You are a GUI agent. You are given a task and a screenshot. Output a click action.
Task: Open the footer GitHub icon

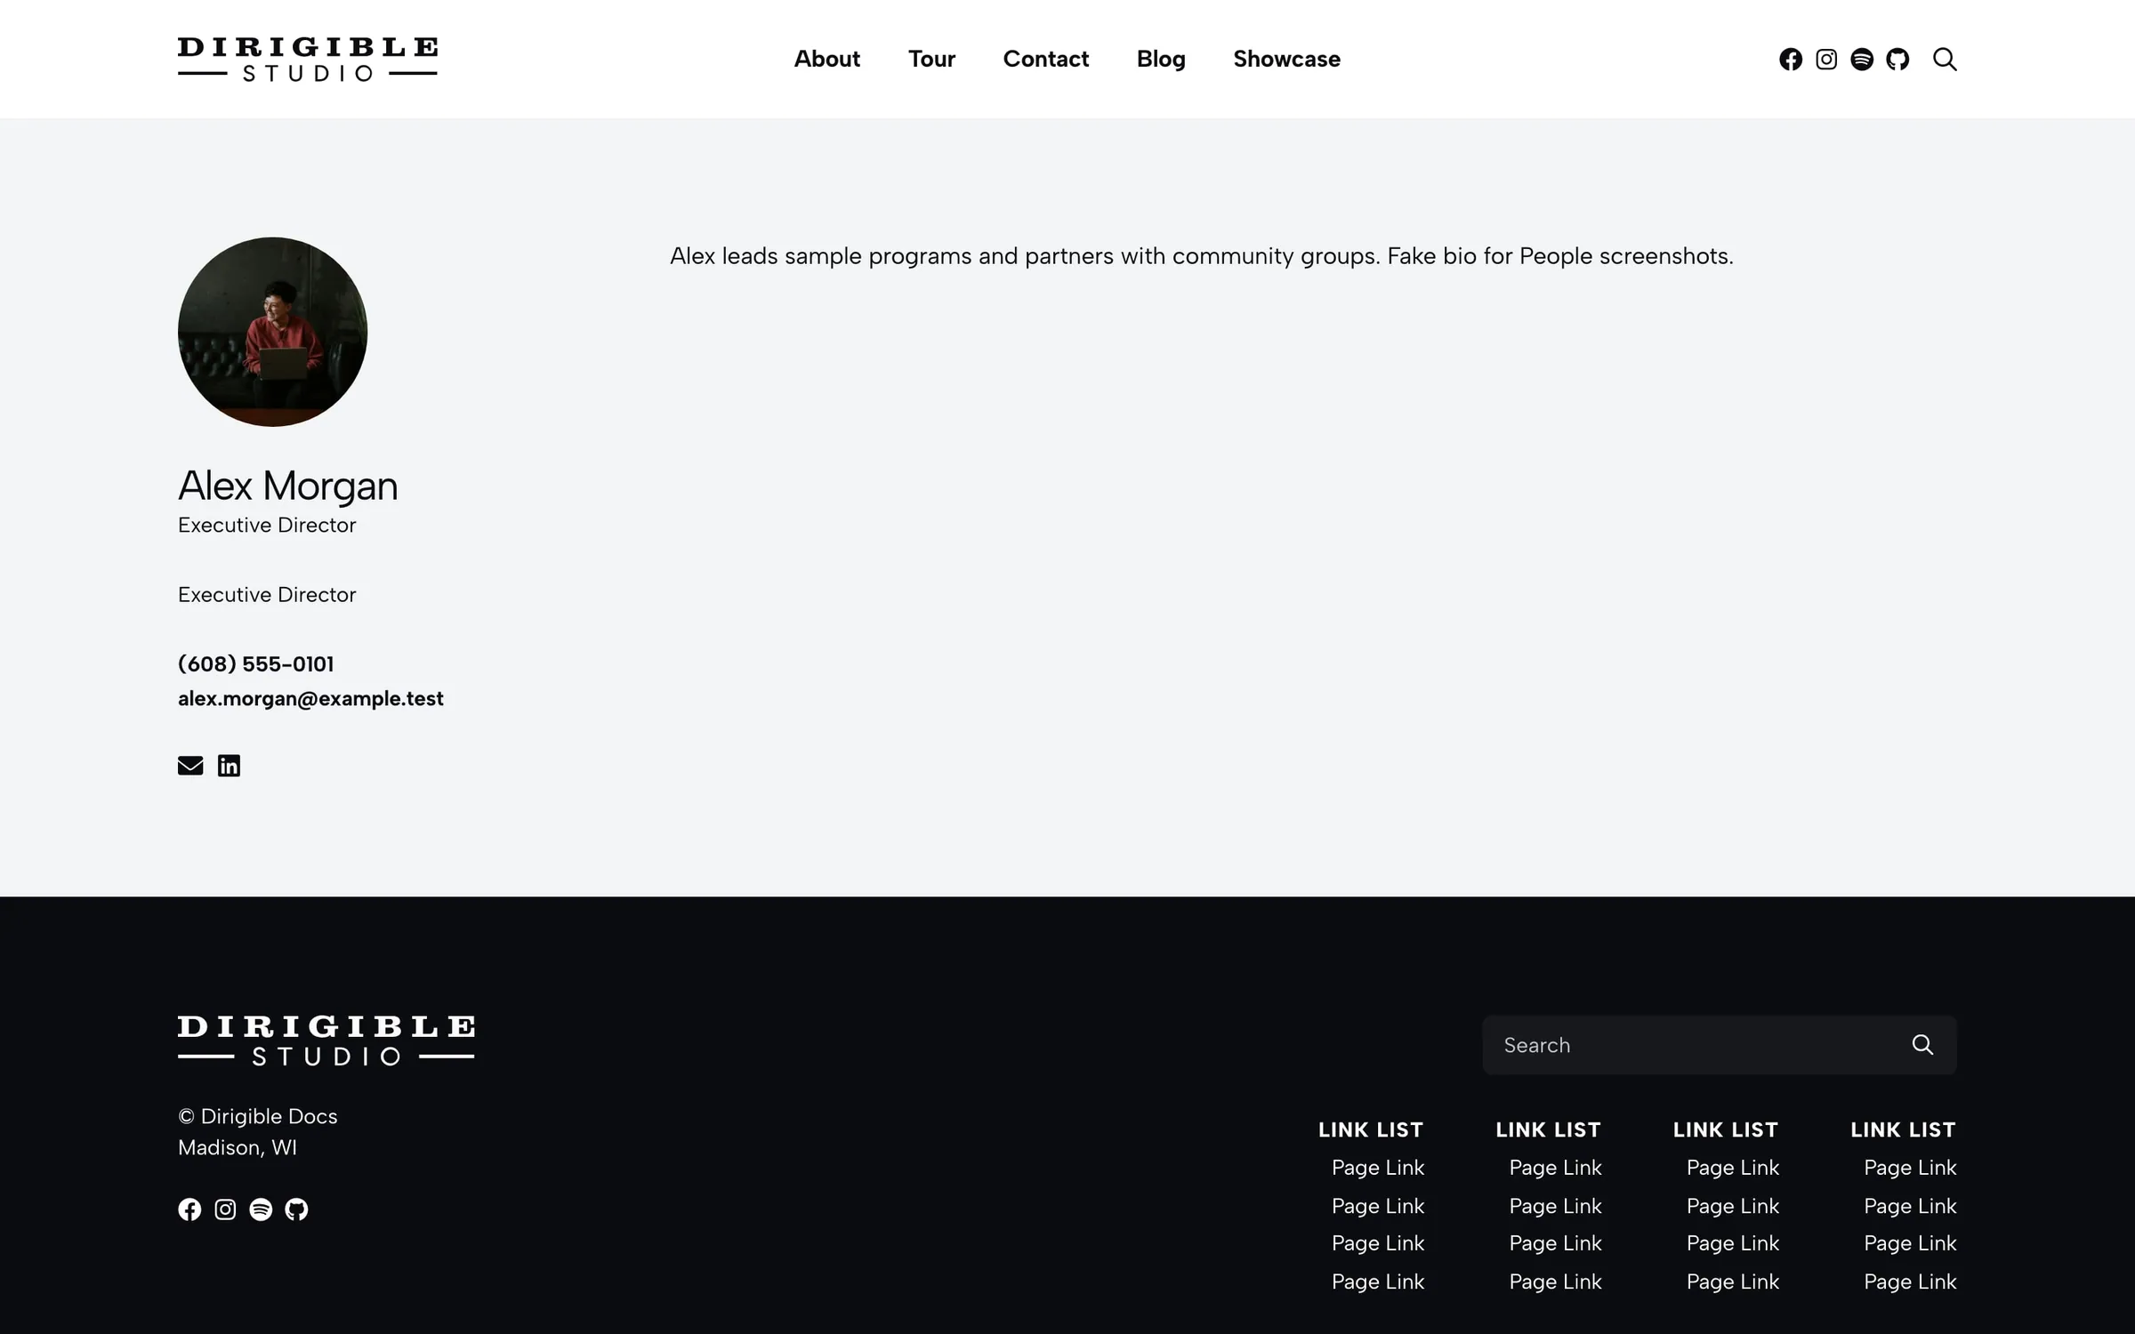[x=296, y=1209]
